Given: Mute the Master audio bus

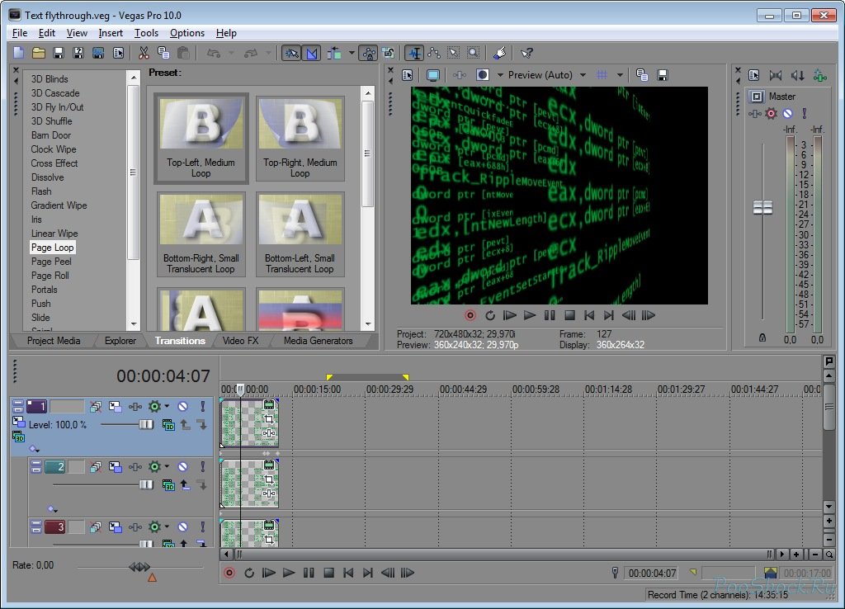Looking at the screenshot, I should 787,113.
